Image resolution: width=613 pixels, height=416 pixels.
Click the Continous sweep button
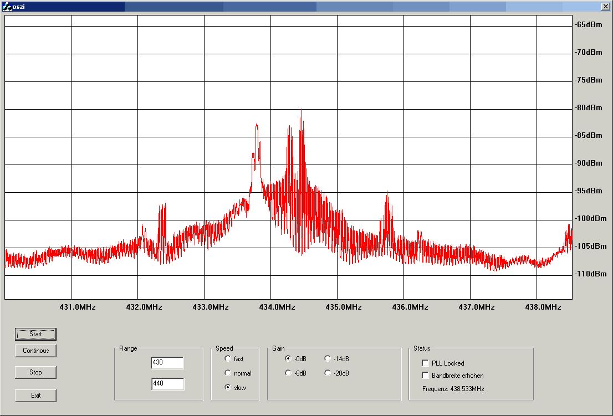coord(35,351)
